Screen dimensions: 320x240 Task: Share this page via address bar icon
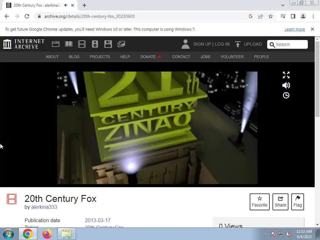tap(261, 16)
